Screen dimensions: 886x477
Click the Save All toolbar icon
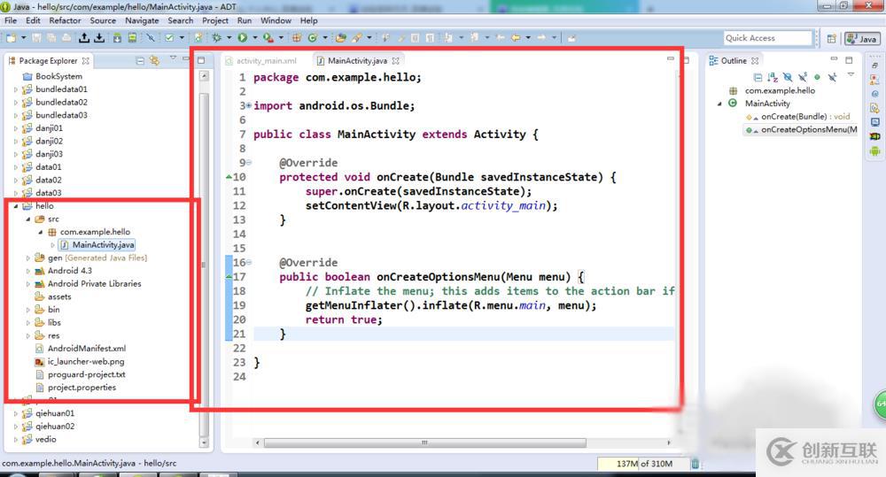[51, 38]
